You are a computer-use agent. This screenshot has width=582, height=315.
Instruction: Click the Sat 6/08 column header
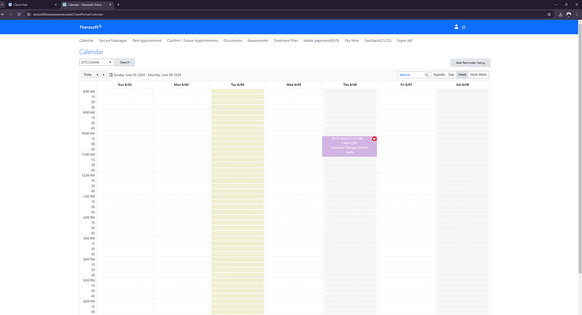(463, 85)
